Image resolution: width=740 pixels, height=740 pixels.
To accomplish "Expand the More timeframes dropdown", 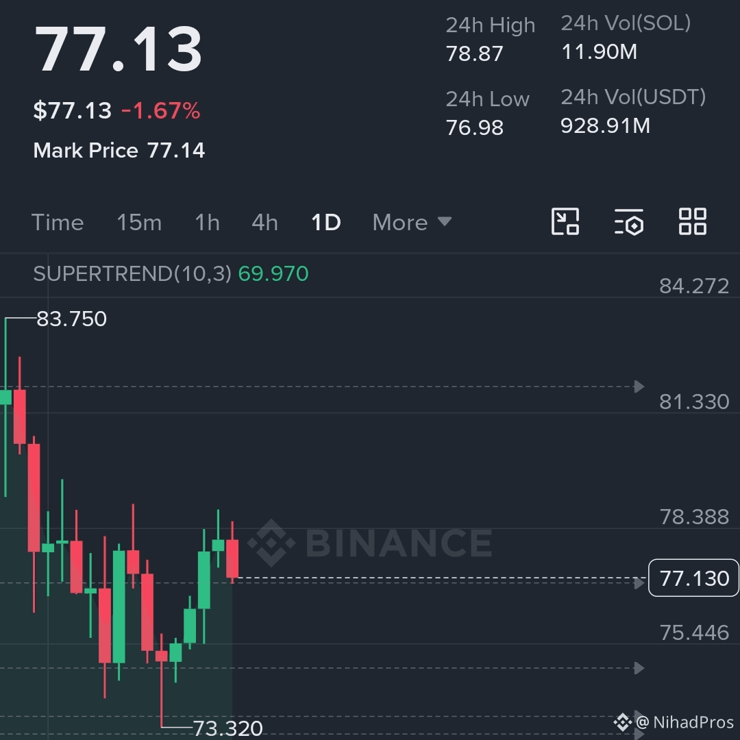I will 412,222.
